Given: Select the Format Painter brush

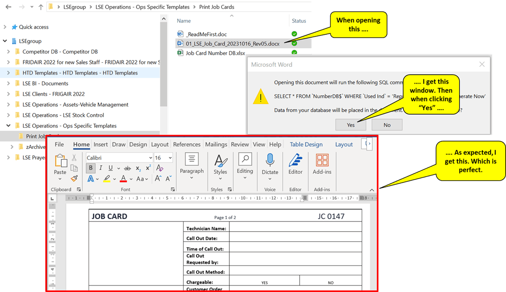Looking at the screenshot, I should [x=74, y=178].
